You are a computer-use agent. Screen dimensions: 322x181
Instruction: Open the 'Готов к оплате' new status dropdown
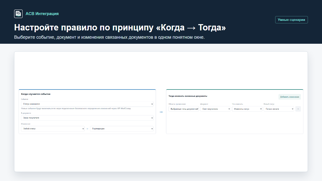tap(279, 109)
